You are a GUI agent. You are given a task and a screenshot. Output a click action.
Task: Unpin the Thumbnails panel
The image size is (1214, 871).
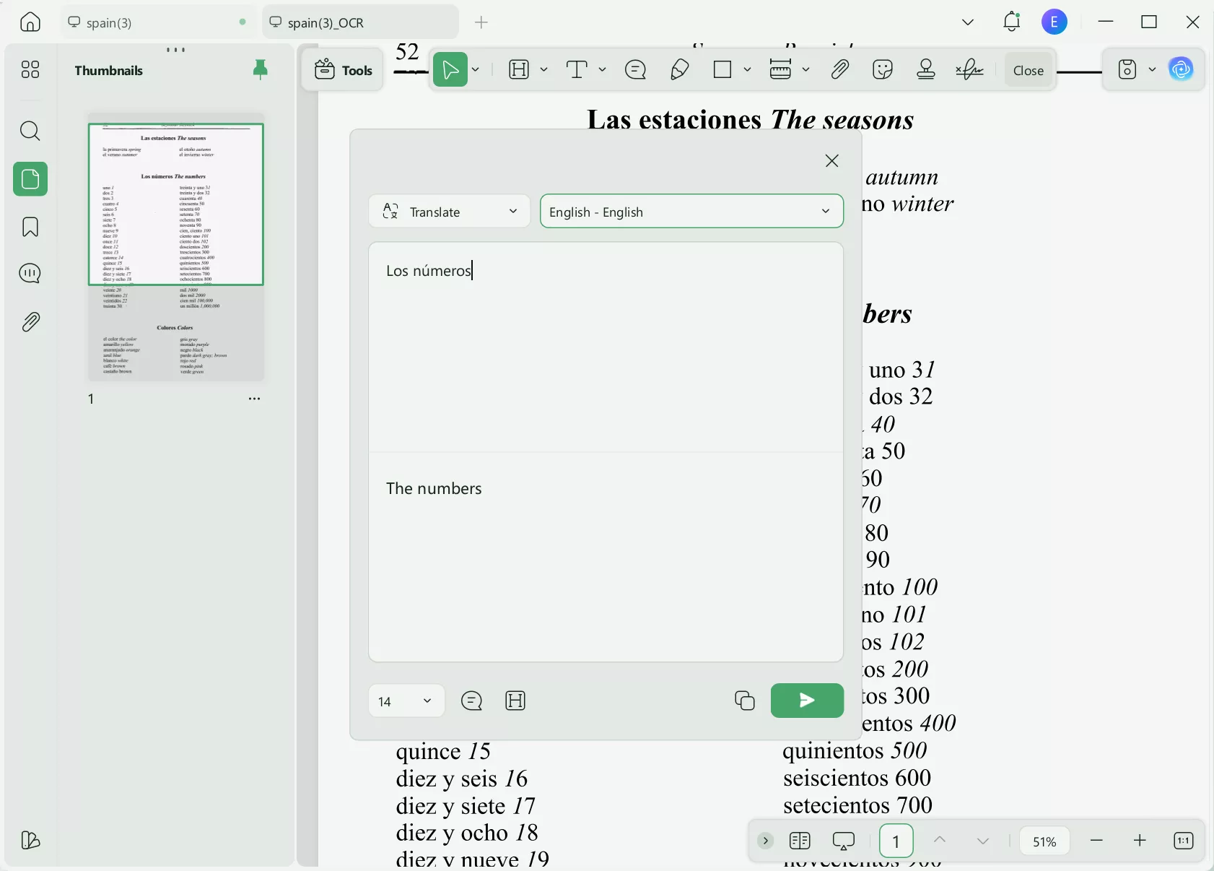pyautogui.click(x=261, y=69)
